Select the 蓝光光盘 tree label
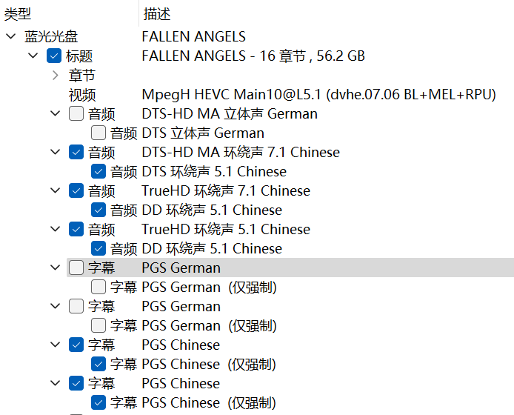Image resolution: width=514 pixels, height=415 pixels. click(x=51, y=36)
